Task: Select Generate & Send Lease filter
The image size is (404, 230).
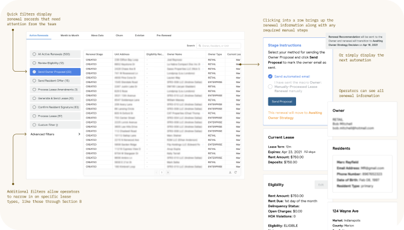Action: click(55, 98)
